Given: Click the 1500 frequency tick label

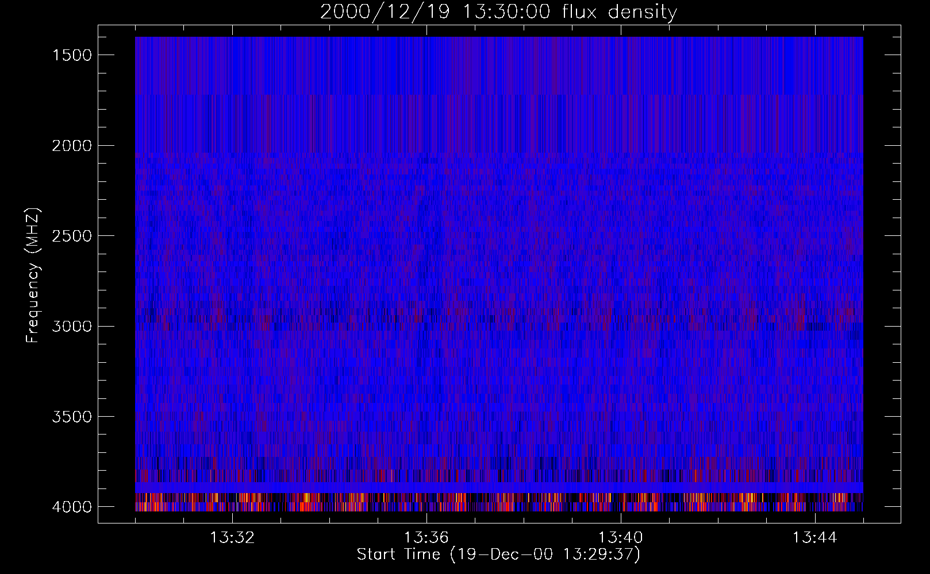Looking at the screenshot, I should 72,55.
